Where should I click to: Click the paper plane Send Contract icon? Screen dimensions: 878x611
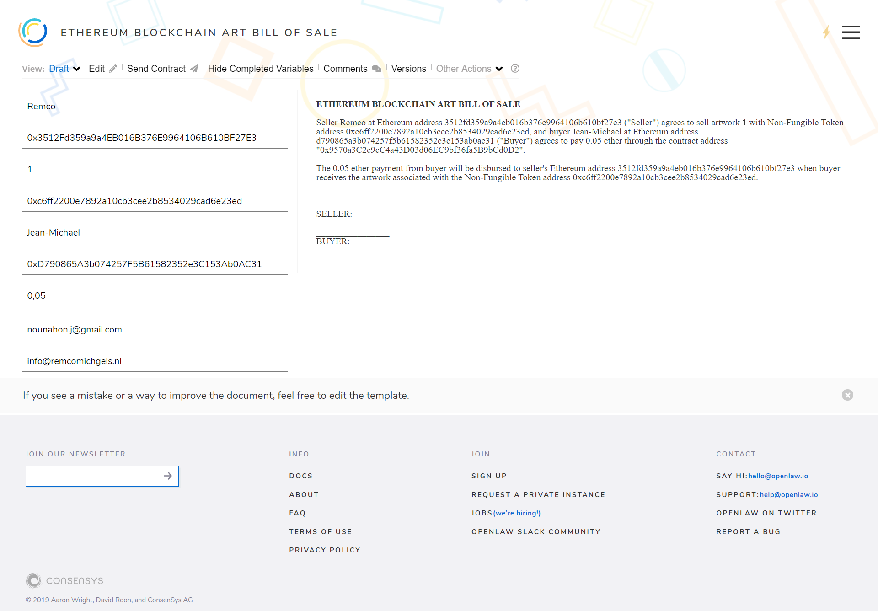click(x=194, y=69)
